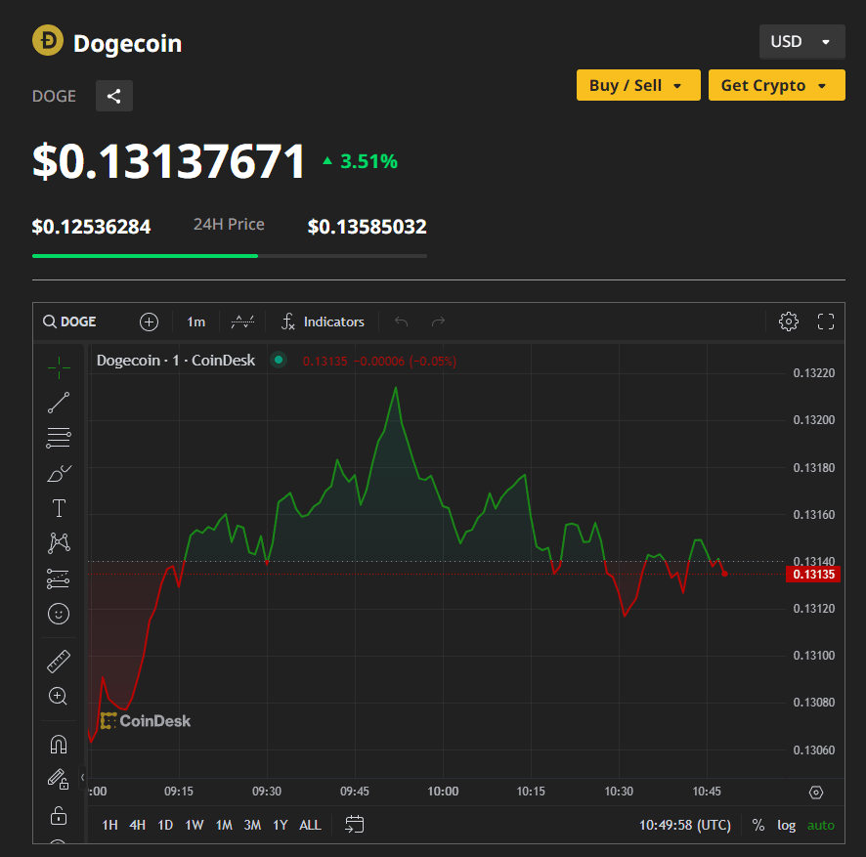
Task: Open the Indicators menu
Action: 324,321
